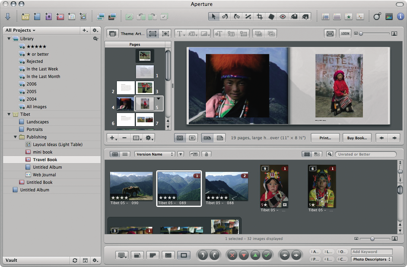Open the Loupe tool
This screenshot has height=267, width=407.
click(x=377, y=17)
